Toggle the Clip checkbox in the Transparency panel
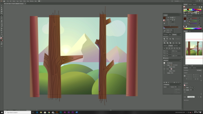This screenshot has width=203, height=114. pos(175,91)
